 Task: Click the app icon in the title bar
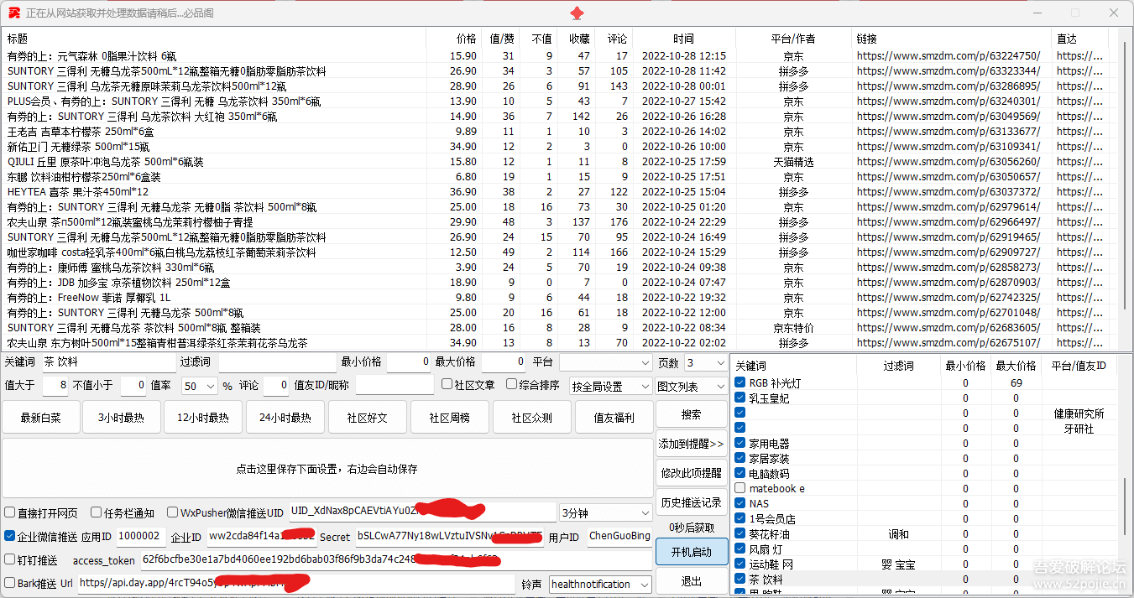point(14,13)
